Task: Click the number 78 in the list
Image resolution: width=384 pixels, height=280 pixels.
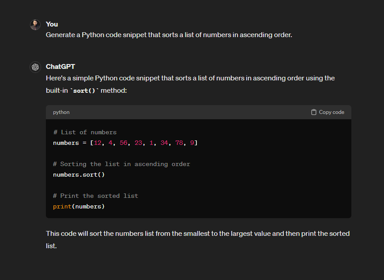Action: coord(179,143)
